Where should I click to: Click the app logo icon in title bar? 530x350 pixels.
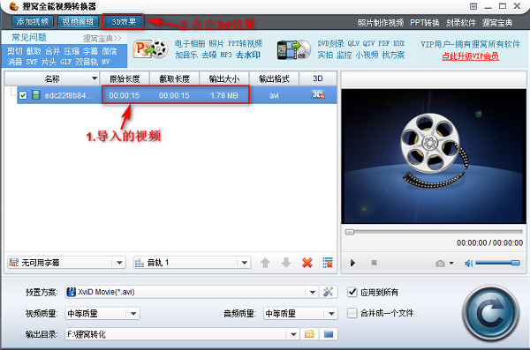13,6
